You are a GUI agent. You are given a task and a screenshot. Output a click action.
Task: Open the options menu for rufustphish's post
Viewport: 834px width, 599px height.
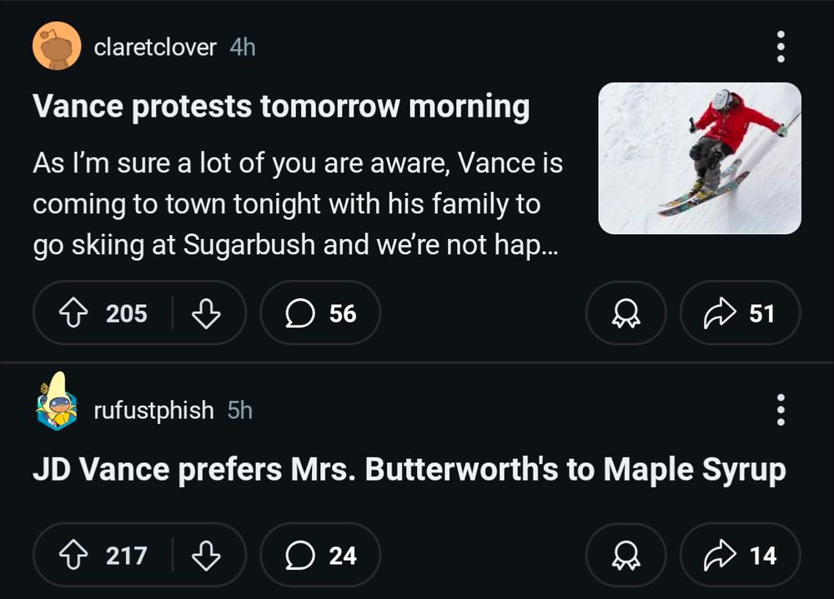coord(781,410)
